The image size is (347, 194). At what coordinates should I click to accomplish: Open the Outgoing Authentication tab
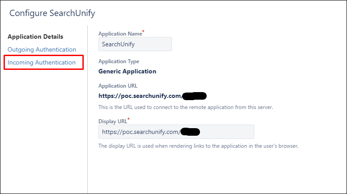tap(42, 49)
